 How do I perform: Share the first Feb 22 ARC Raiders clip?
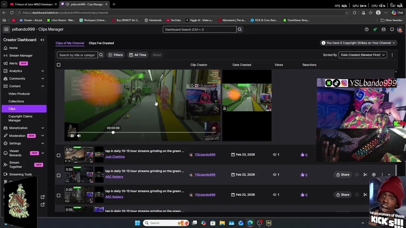pyautogui.click(x=343, y=175)
